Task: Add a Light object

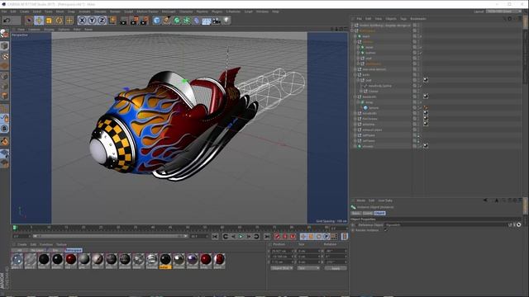Action: 226,21
